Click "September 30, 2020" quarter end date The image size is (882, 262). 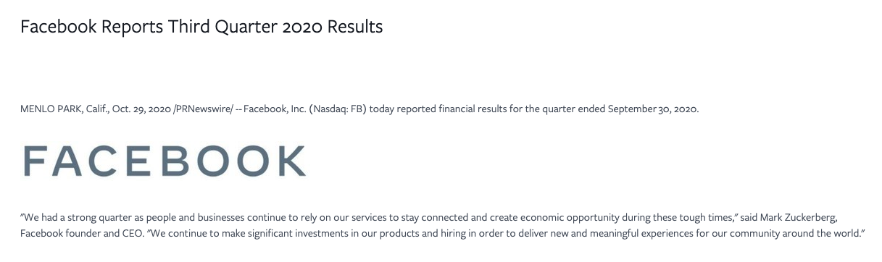[x=652, y=110]
